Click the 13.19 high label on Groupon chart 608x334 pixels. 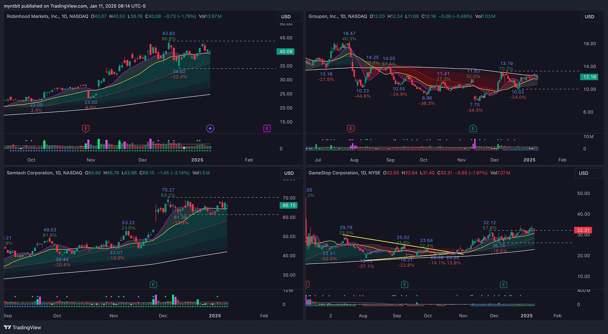(507, 63)
